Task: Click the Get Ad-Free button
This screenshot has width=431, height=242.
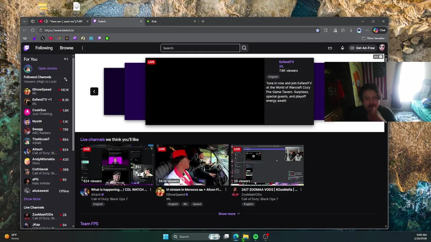Action: click(362, 48)
